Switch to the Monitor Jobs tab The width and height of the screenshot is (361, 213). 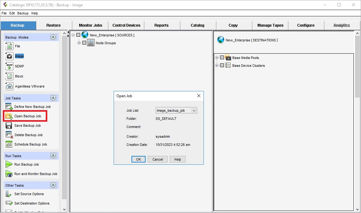coord(90,25)
